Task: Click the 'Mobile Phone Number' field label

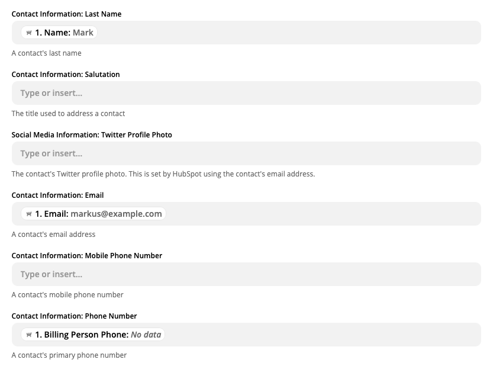Action: [x=87, y=256]
